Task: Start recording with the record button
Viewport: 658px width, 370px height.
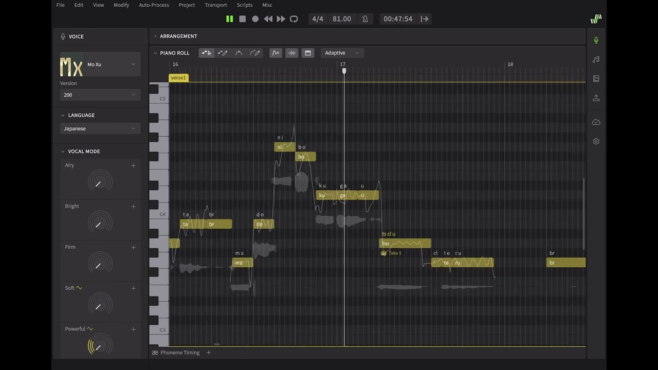Action: coord(255,19)
